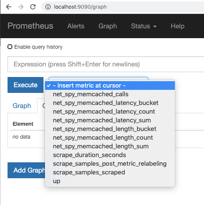
Task: Click the browser forward arrow
Action: (21, 7)
